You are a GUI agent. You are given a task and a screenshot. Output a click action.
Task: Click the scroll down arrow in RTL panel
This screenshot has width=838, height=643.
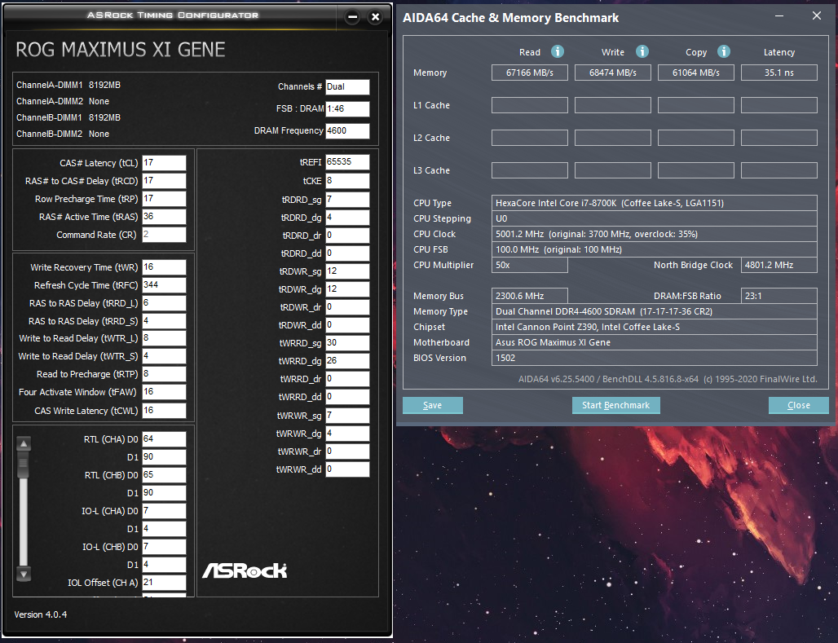(x=24, y=574)
